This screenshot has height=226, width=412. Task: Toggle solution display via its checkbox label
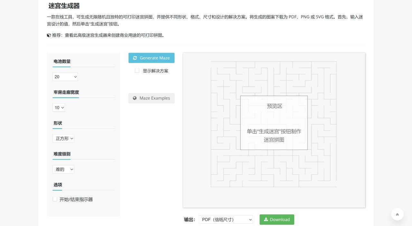point(155,71)
